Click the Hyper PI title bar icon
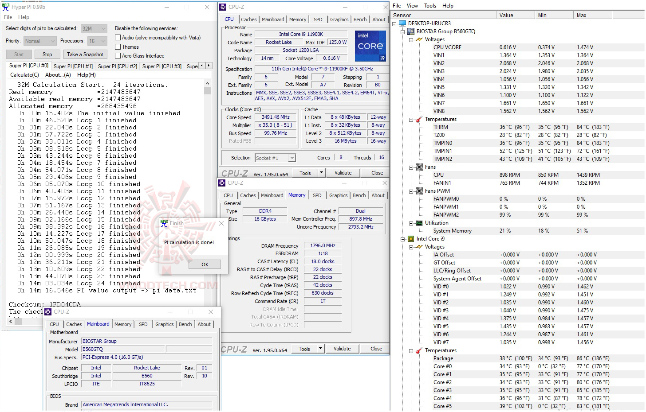The width and height of the screenshot is (646, 412). (5, 7)
